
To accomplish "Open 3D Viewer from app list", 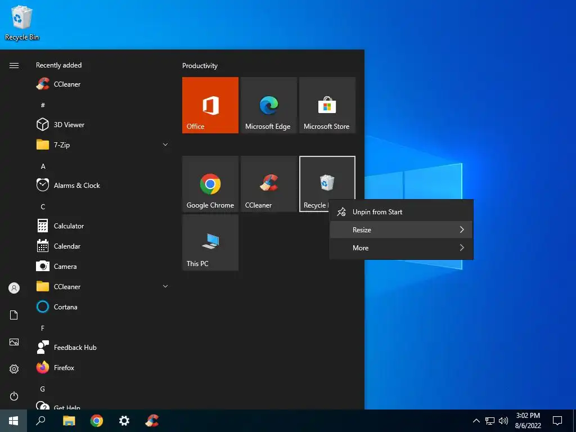I will tap(103, 124).
